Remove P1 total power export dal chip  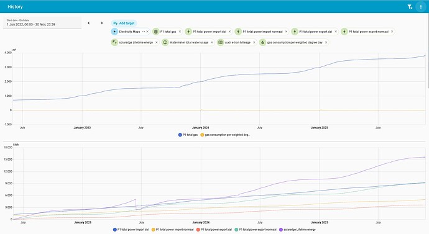click(x=336, y=32)
